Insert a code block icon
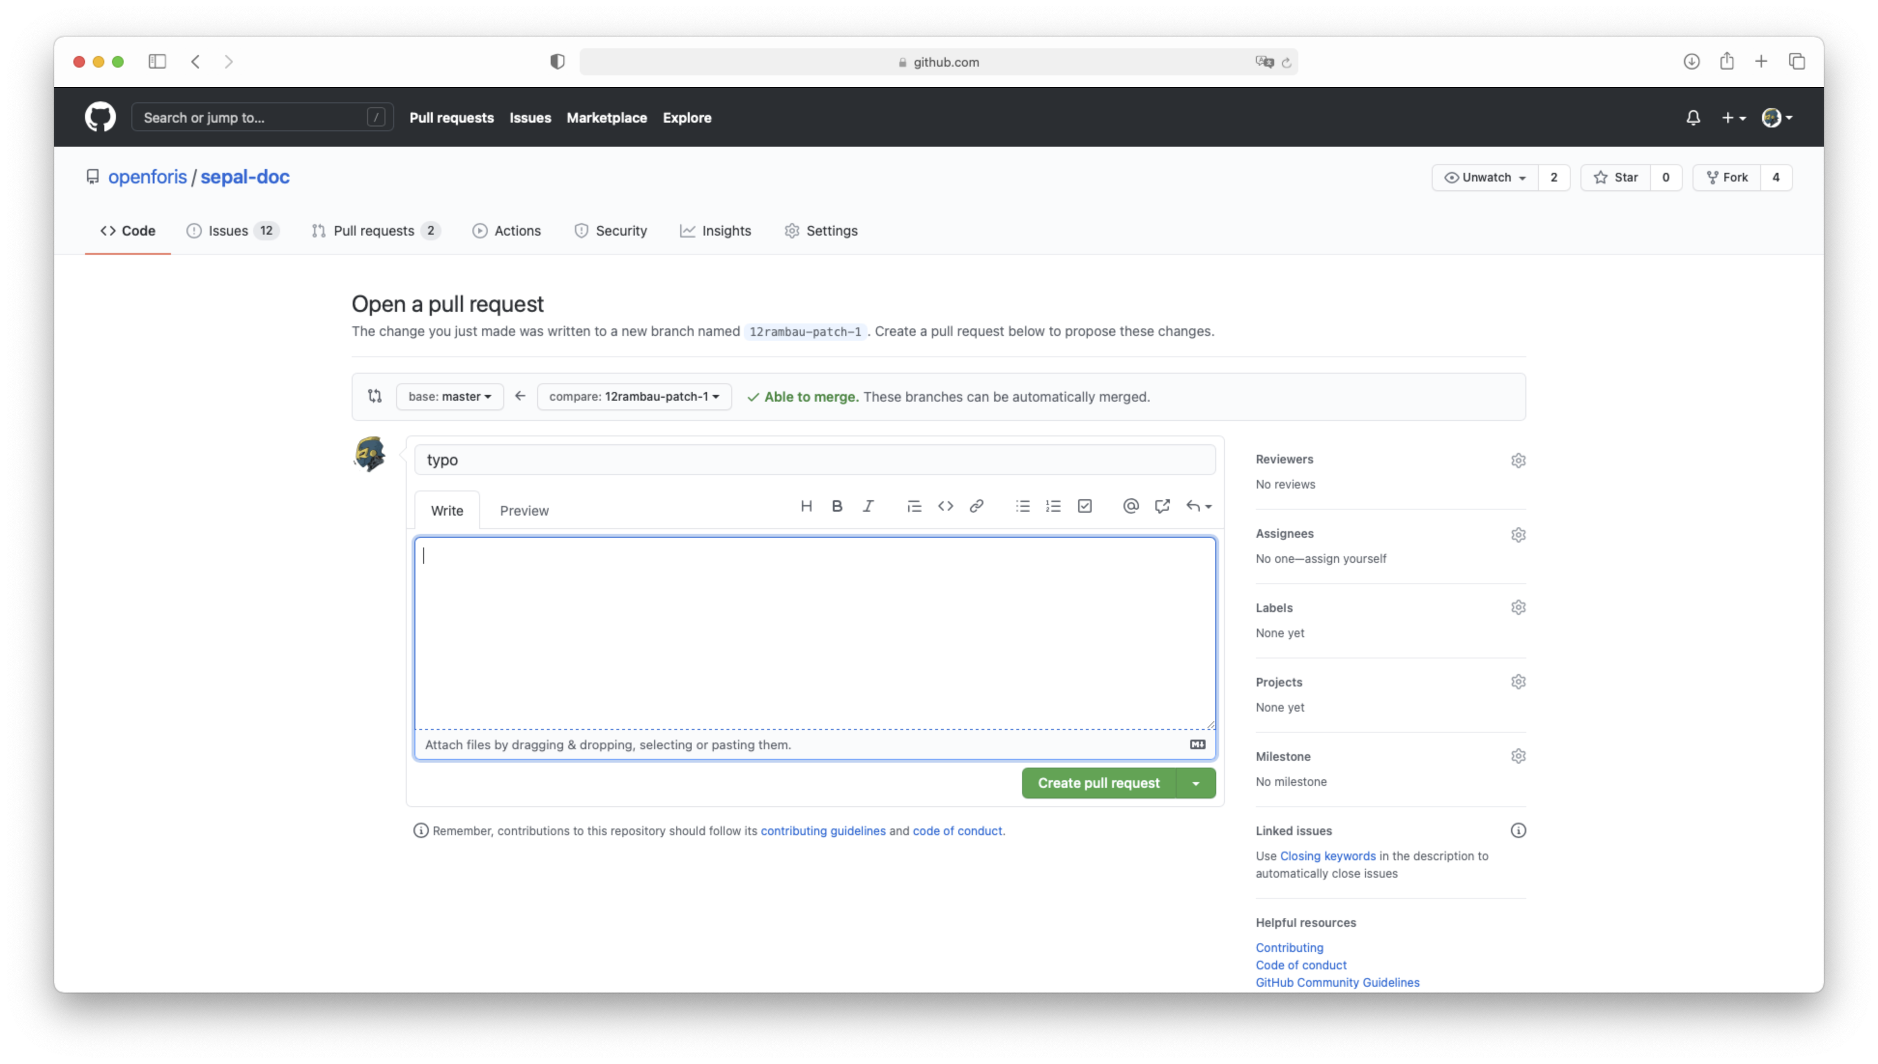The width and height of the screenshot is (1878, 1064). 945,506
